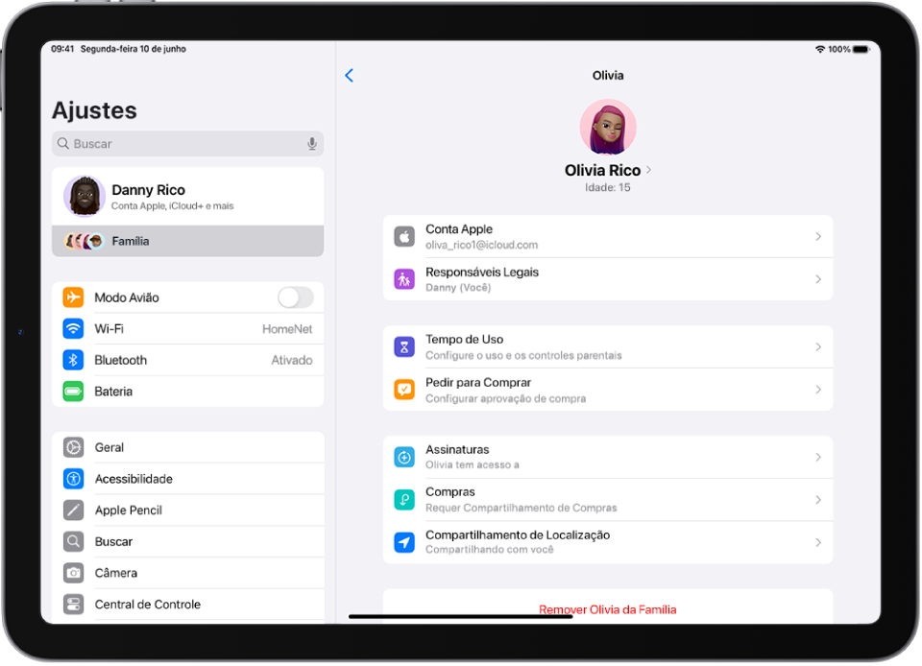Open Wi-Fi network HomeNet value
The image size is (922, 666).
coord(287,329)
